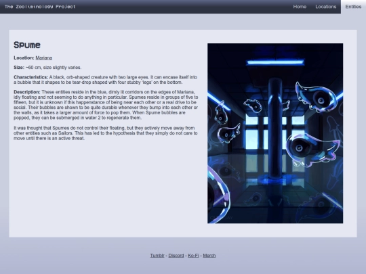Click The Zooliminology Project site title

point(40,7)
